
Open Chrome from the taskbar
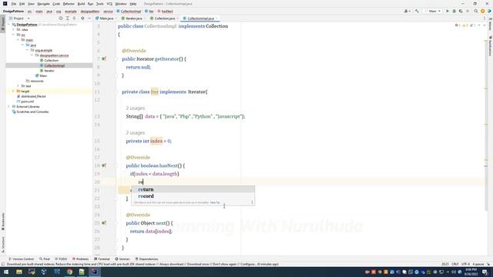coord(69,272)
